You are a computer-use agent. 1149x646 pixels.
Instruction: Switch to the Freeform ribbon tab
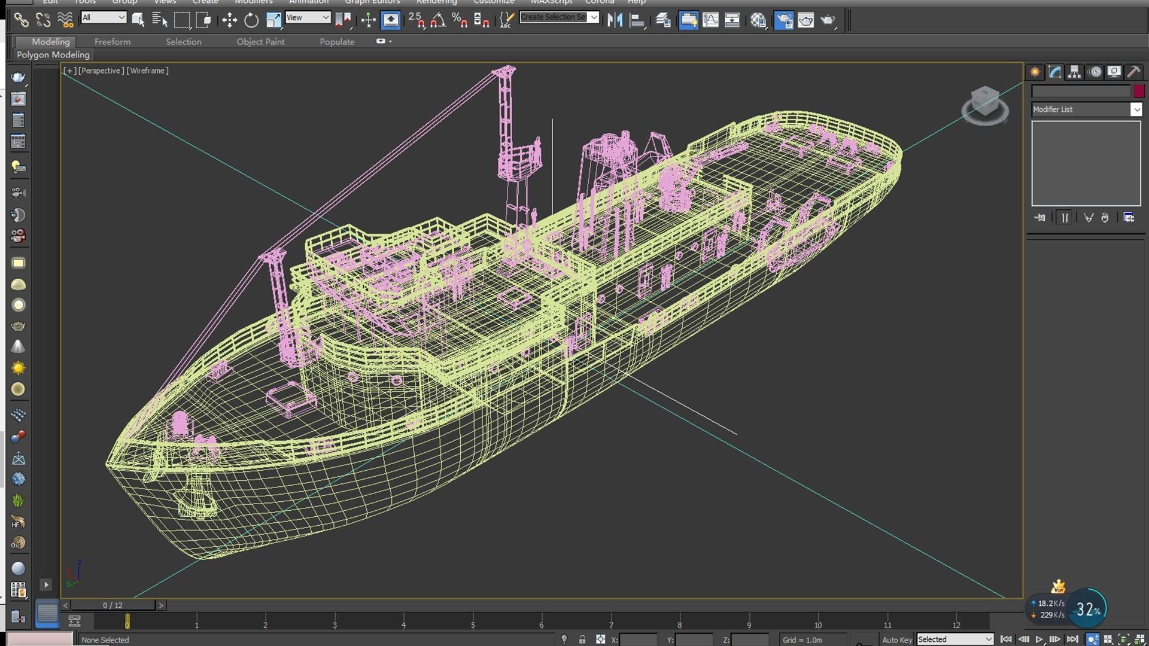112,41
